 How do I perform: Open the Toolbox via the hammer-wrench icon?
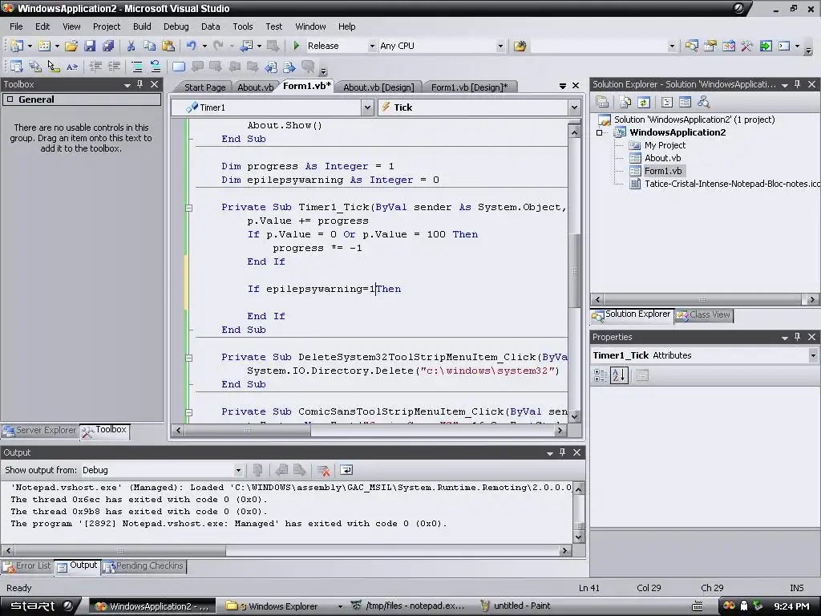746,46
